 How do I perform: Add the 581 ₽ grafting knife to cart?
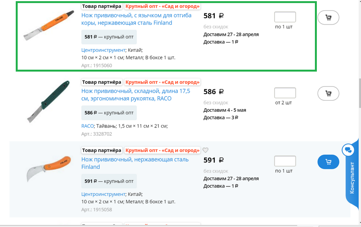click(328, 18)
